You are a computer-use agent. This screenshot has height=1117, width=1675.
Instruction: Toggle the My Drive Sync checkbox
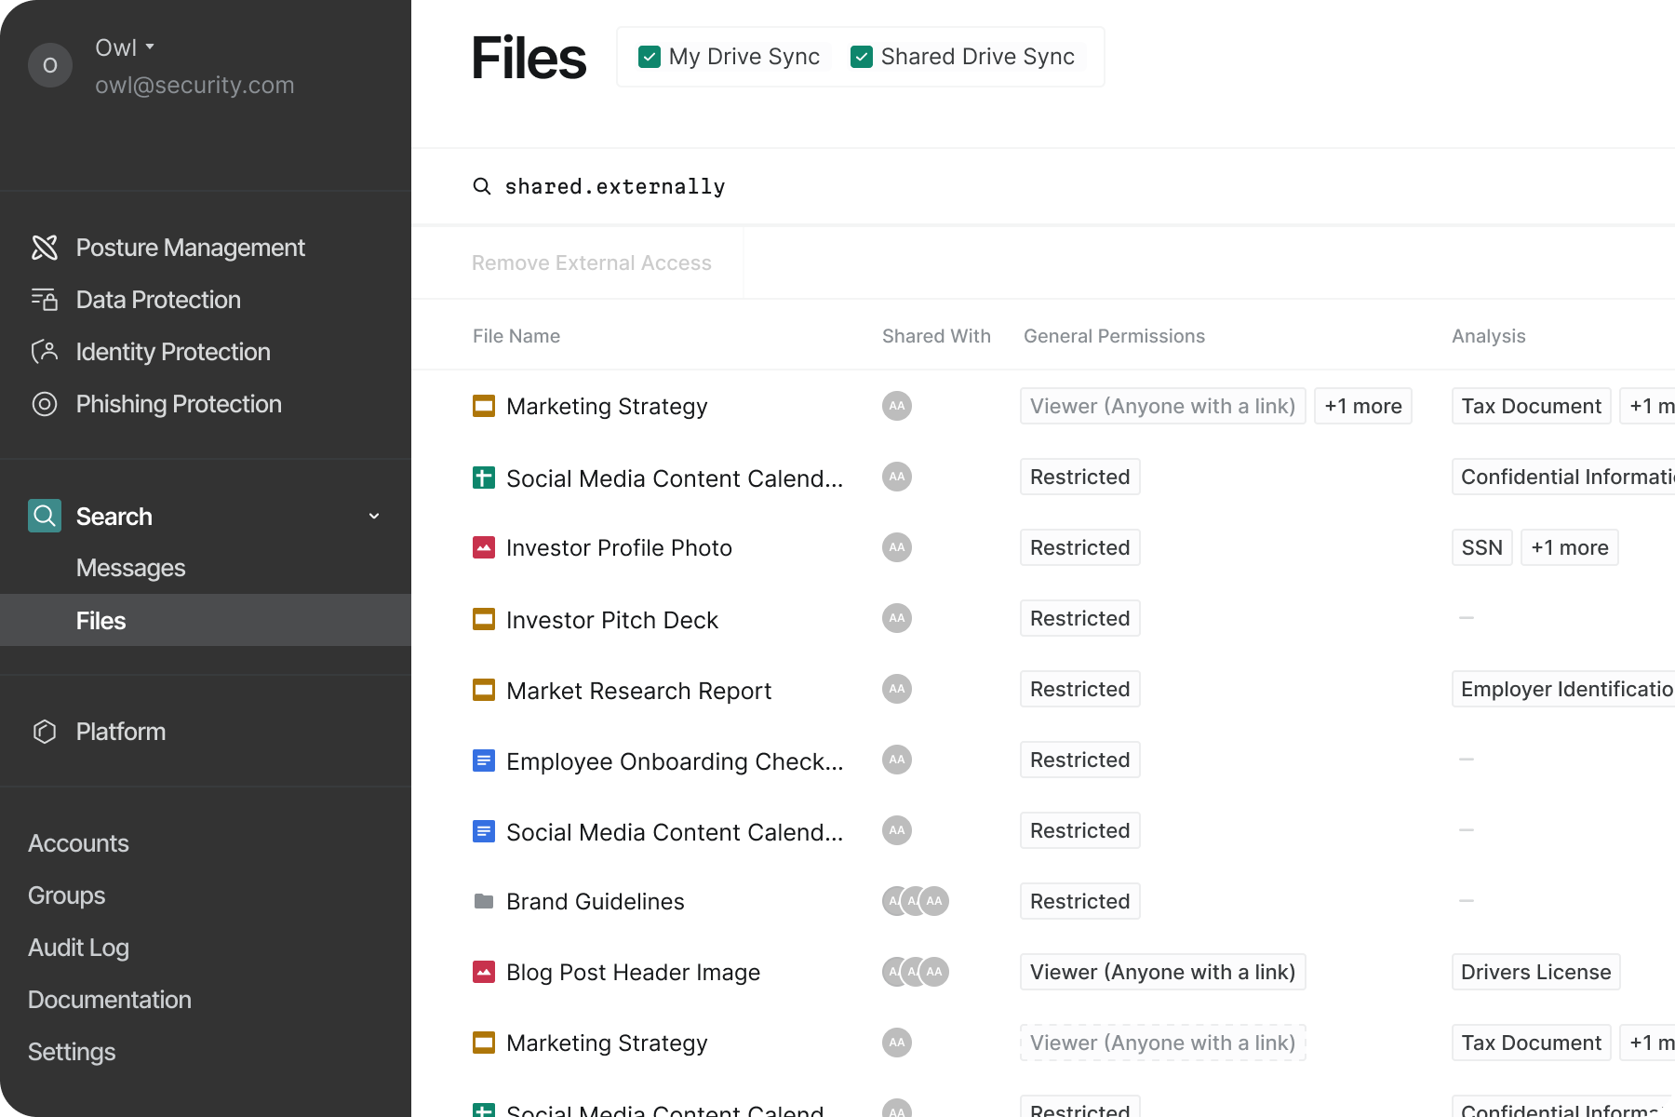coord(650,57)
